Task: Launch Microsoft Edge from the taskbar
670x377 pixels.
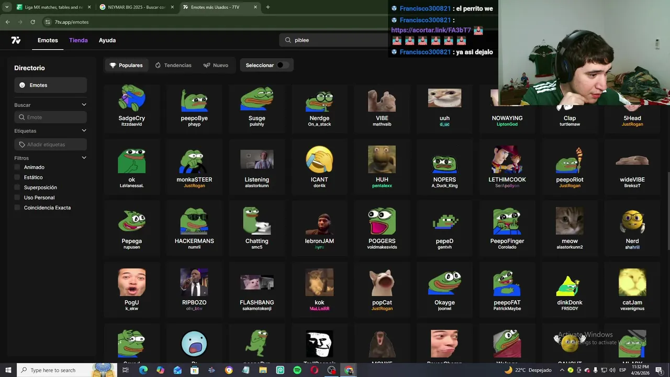Action: click(143, 370)
